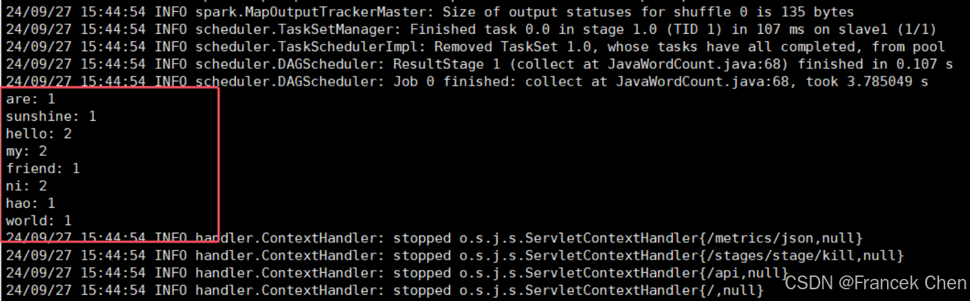Select the "world: 1" result line
The width and height of the screenshot is (970, 301).
click(x=39, y=221)
